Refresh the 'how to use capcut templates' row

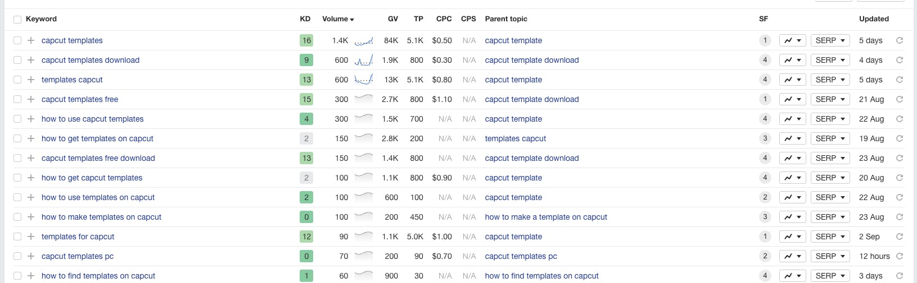[900, 119]
